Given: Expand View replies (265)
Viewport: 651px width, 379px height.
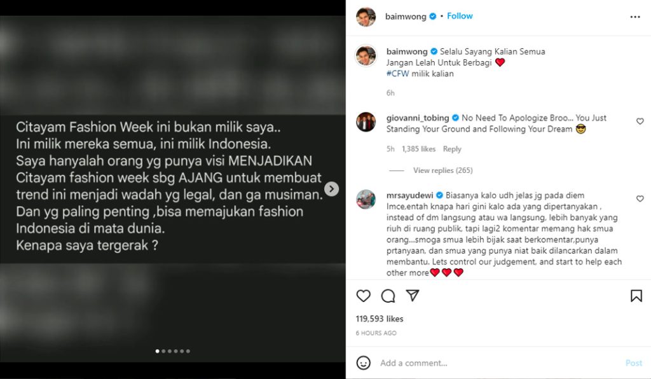Looking at the screenshot, I should point(442,170).
